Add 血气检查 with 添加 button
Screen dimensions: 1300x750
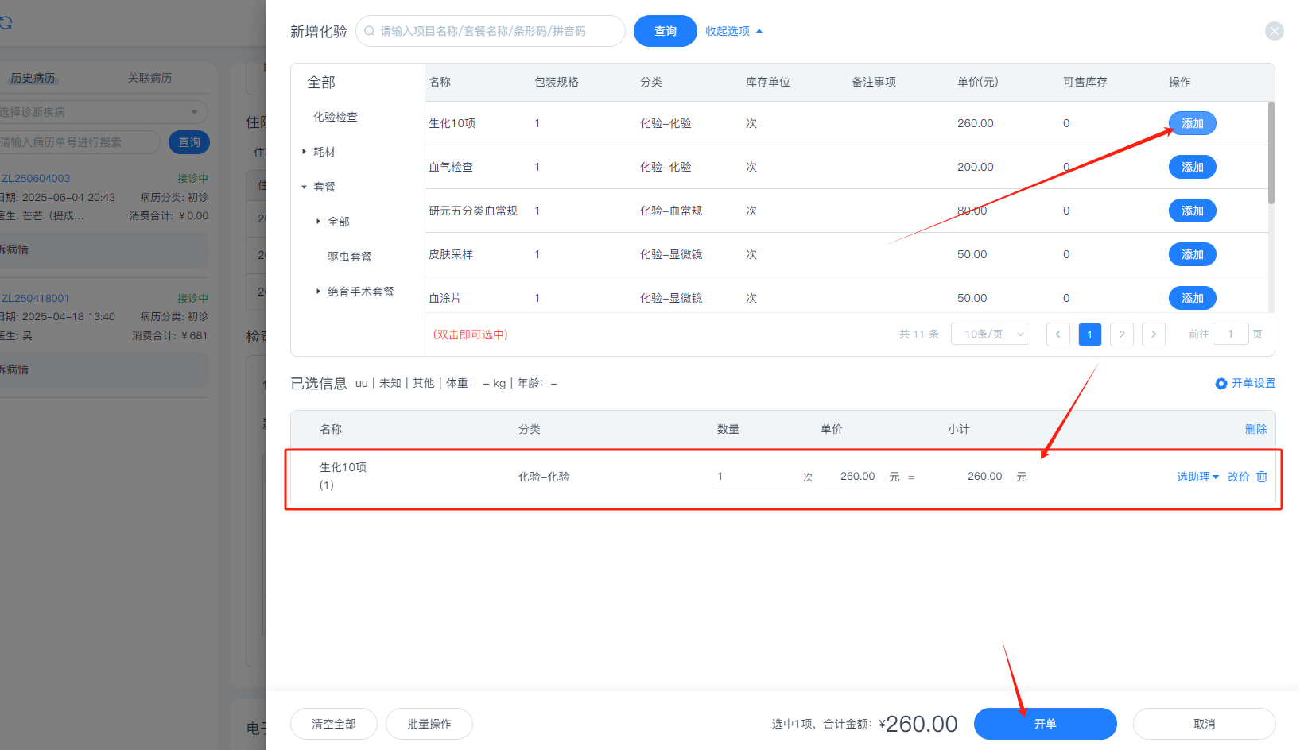pyautogui.click(x=1193, y=167)
